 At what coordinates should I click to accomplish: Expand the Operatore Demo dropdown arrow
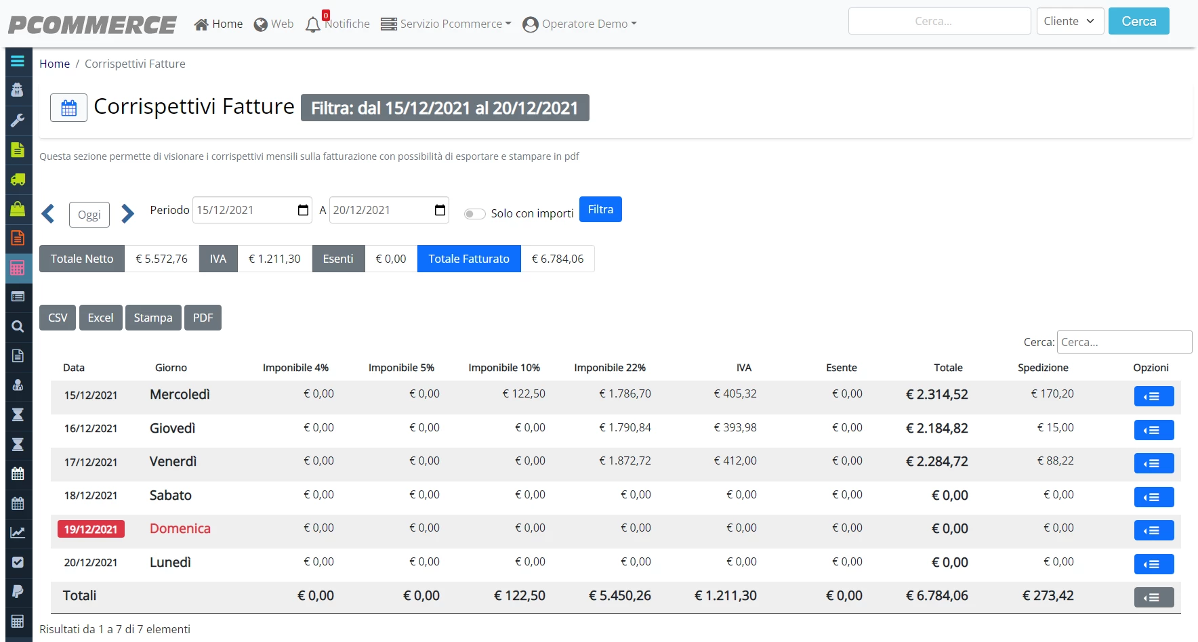click(x=634, y=24)
